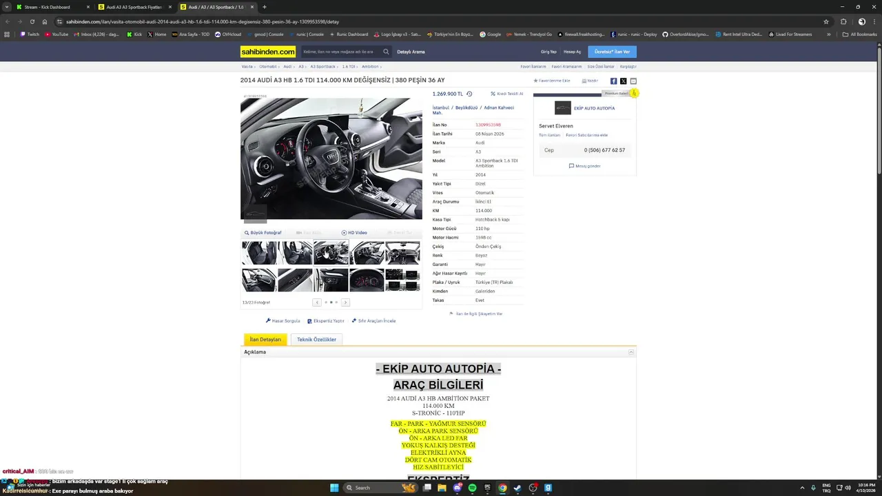Image resolution: width=882 pixels, height=496 pixels.
Task: Open Büyük Fotoğraf view
Action: (263, 233)
